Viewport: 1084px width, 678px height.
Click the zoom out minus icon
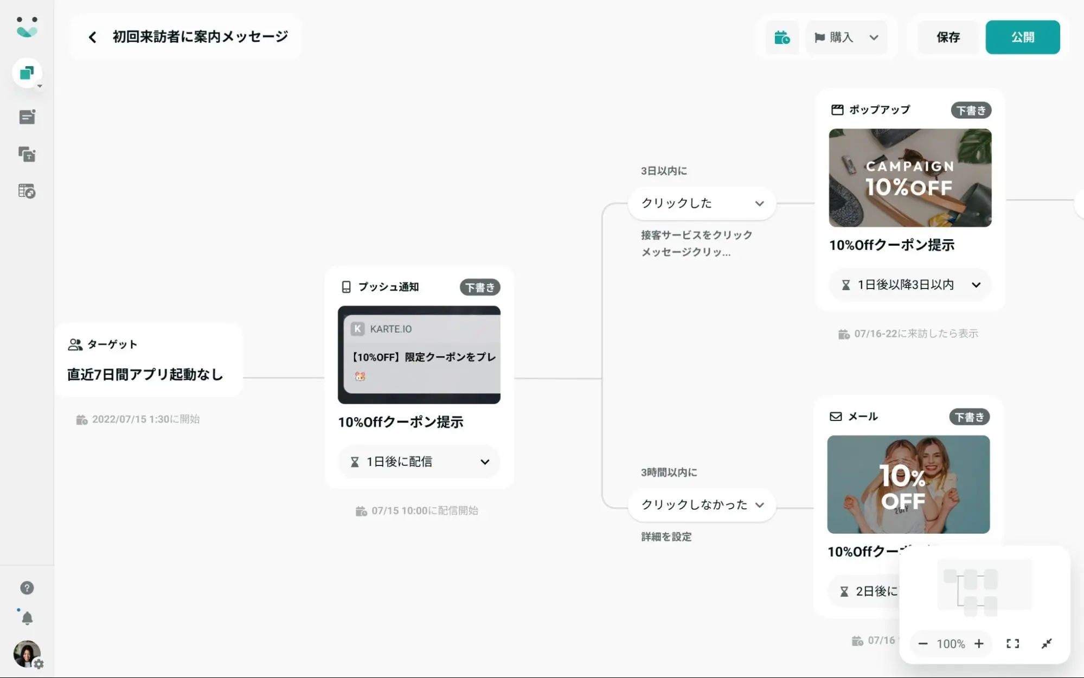[x=922, y=644]
